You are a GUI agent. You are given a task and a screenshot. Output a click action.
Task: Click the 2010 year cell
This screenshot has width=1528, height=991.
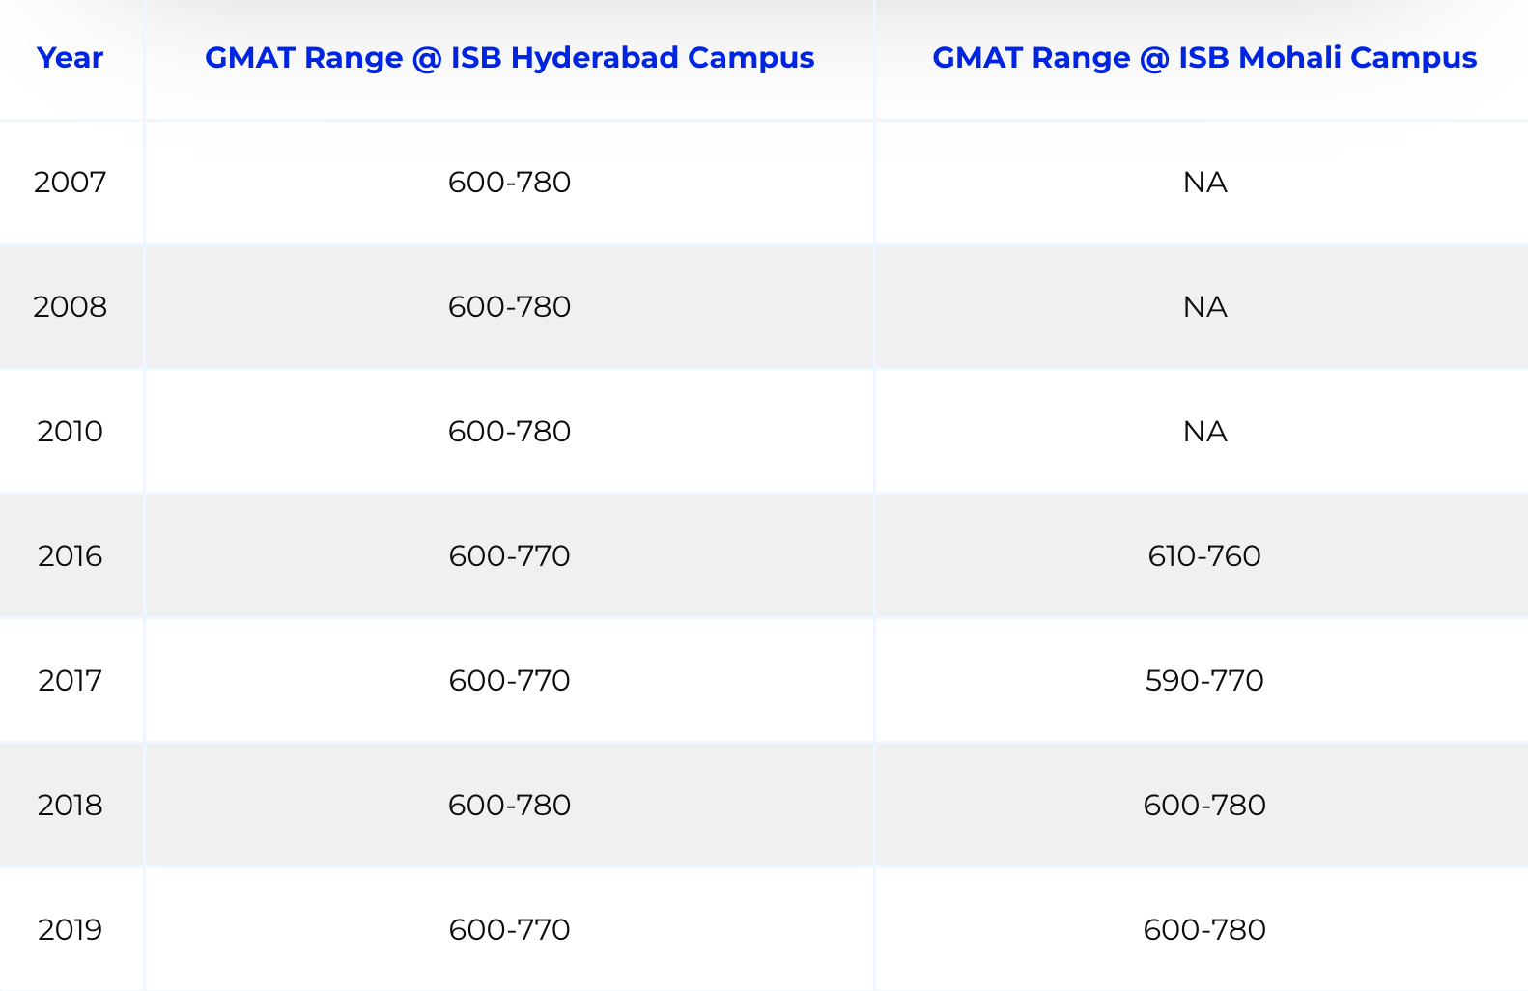(x=70, y=431)
